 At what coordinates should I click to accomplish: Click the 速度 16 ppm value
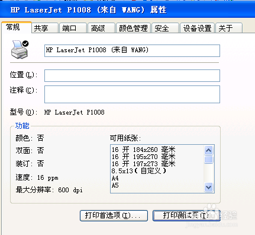[47, 177]
